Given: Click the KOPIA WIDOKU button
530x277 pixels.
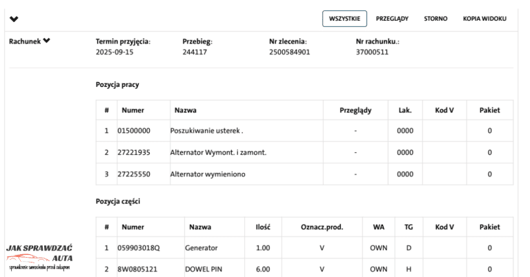Looking at the screenshot, I should click(484, 19).
